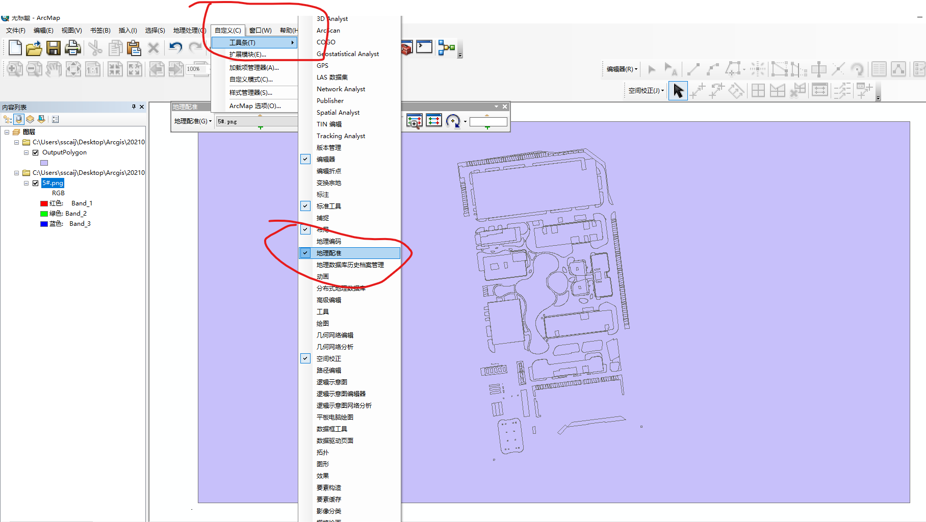
Task: Open the Python window icon
Action: click(x=424, y=47)
